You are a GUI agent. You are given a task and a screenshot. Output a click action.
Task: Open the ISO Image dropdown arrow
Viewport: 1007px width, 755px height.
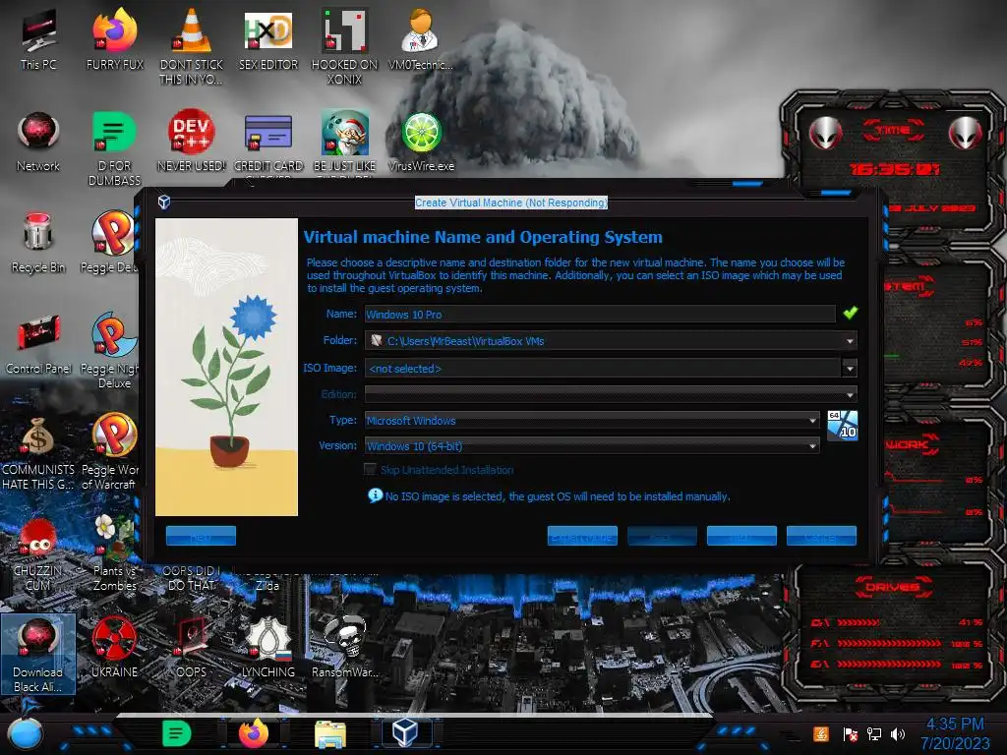850,369
